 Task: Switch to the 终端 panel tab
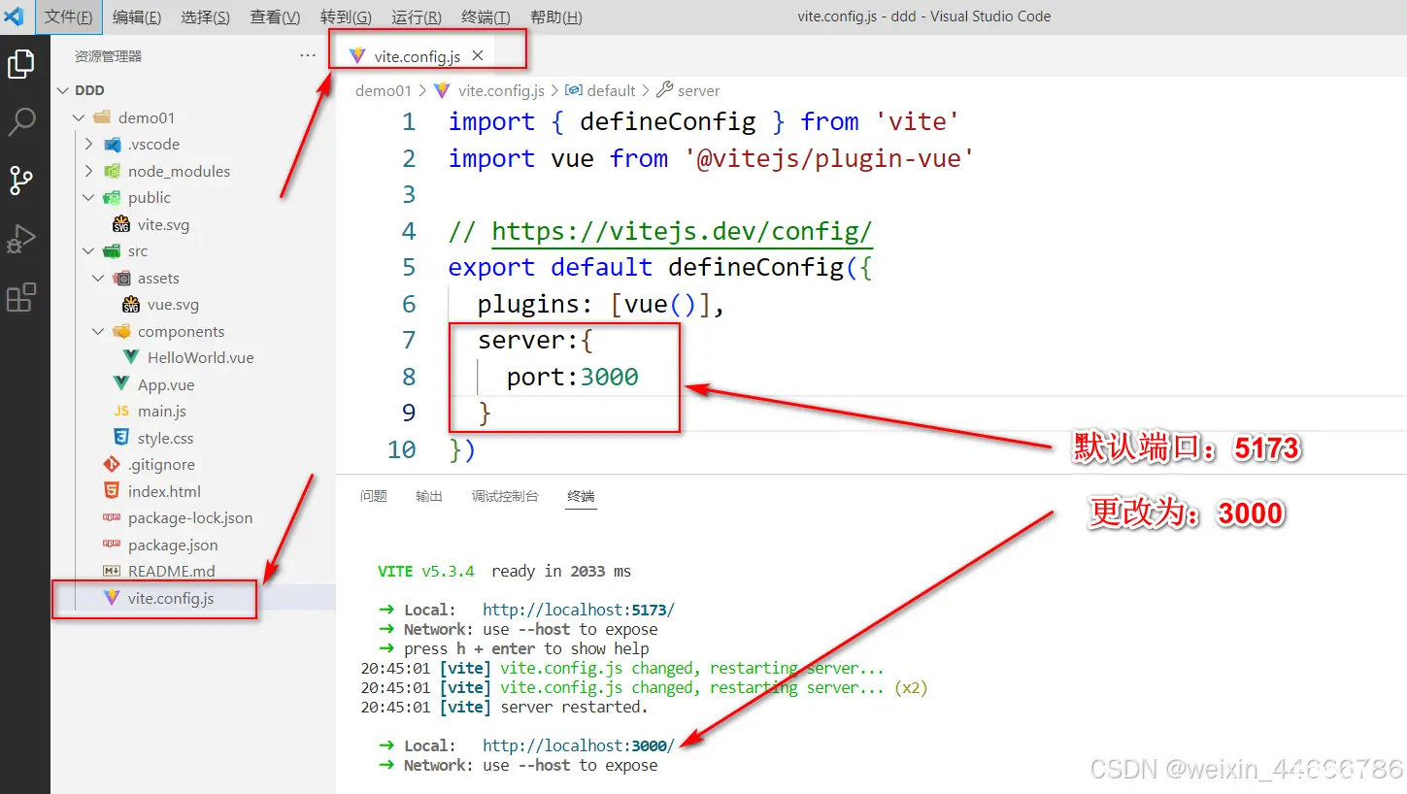coord(582,496)
